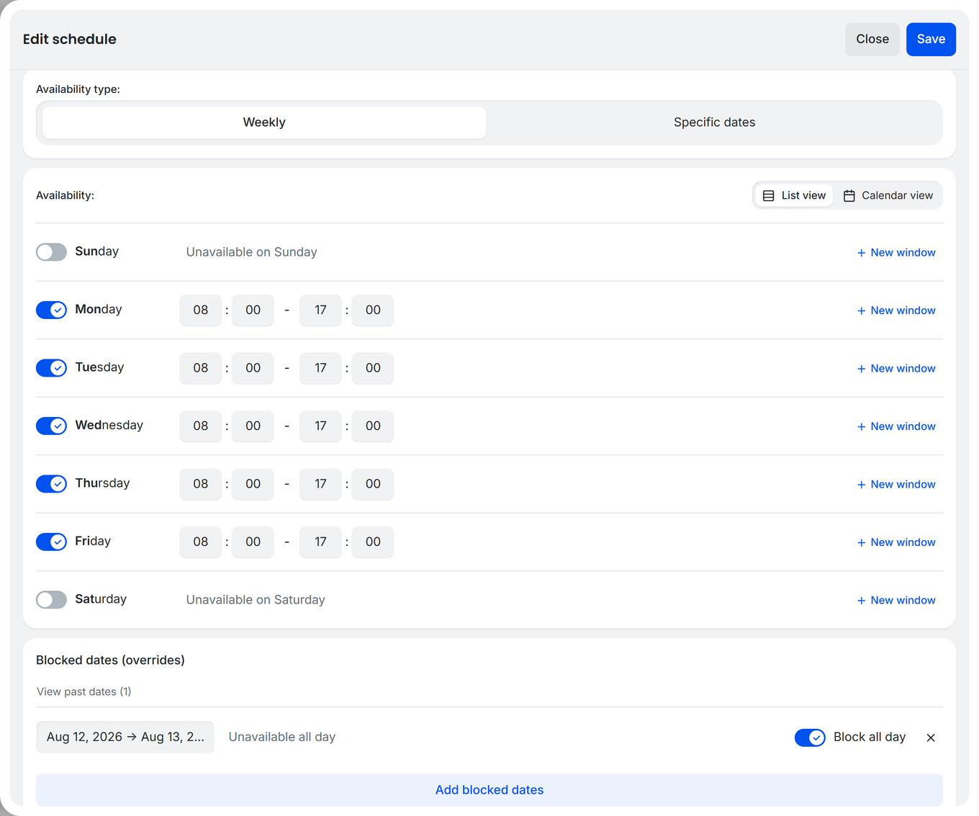
Task: Open the Aug 12, 2026 blocked date range
Action: tap(125, 737)
